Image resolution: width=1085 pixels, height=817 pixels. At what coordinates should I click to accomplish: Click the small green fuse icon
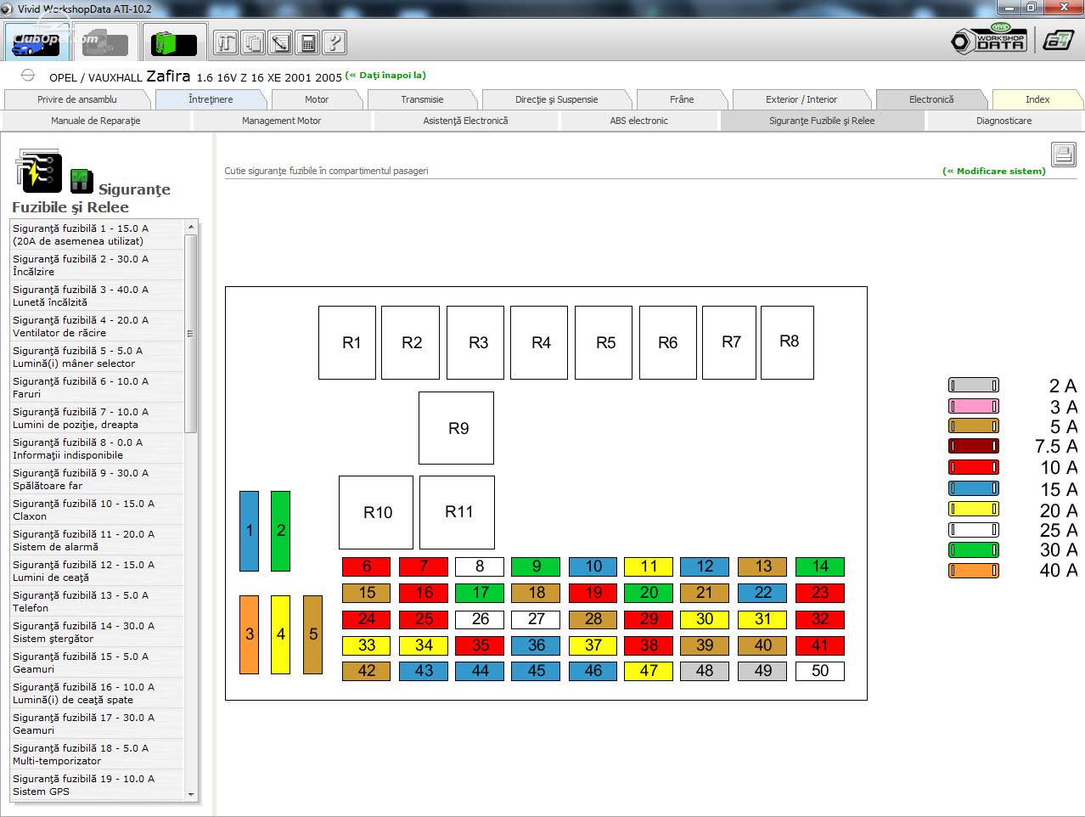click(82, 181)
